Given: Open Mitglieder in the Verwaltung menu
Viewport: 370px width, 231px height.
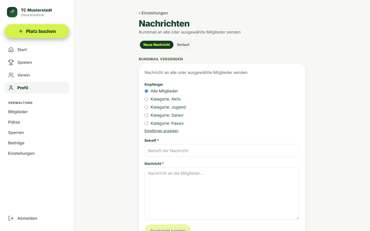Looking at the screenshot, I should tap(18, 112).
